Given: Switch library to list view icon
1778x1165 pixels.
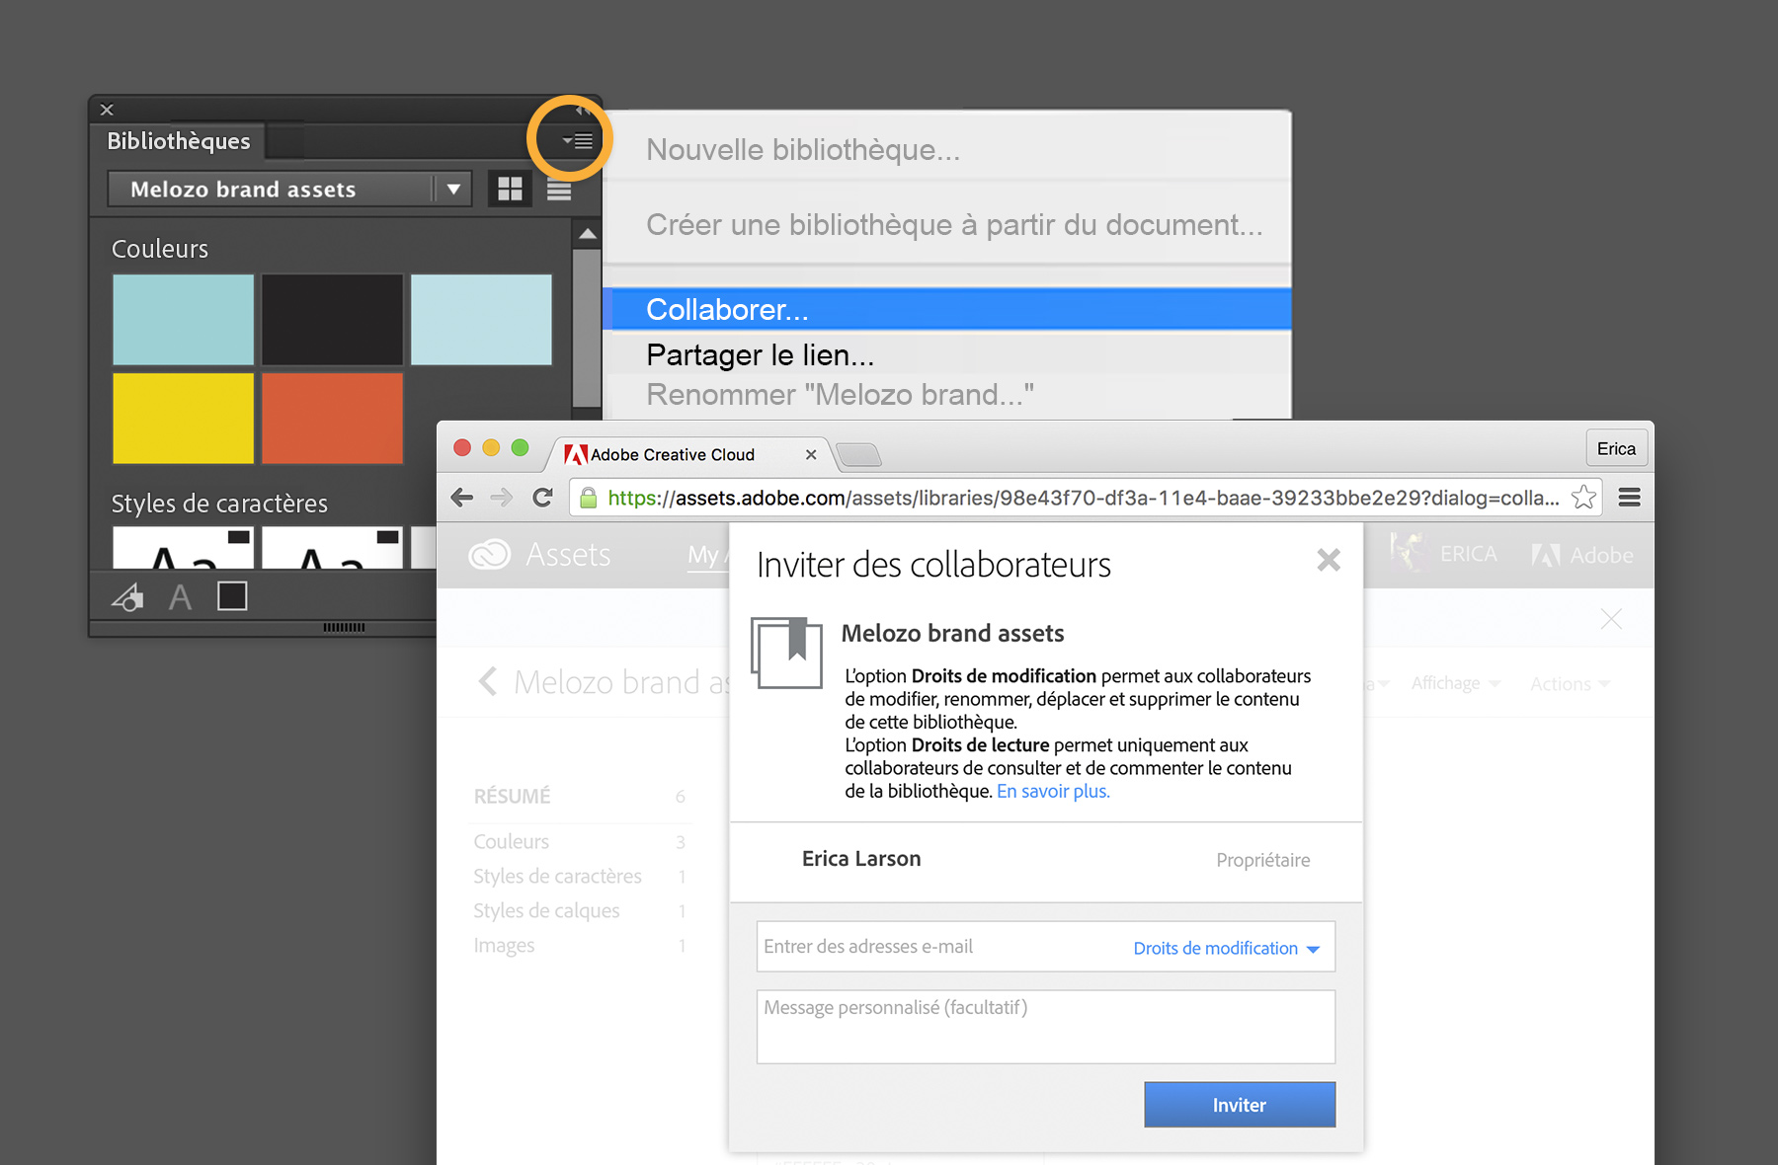Looking at the screenshot, I should [x=559, y=189].
